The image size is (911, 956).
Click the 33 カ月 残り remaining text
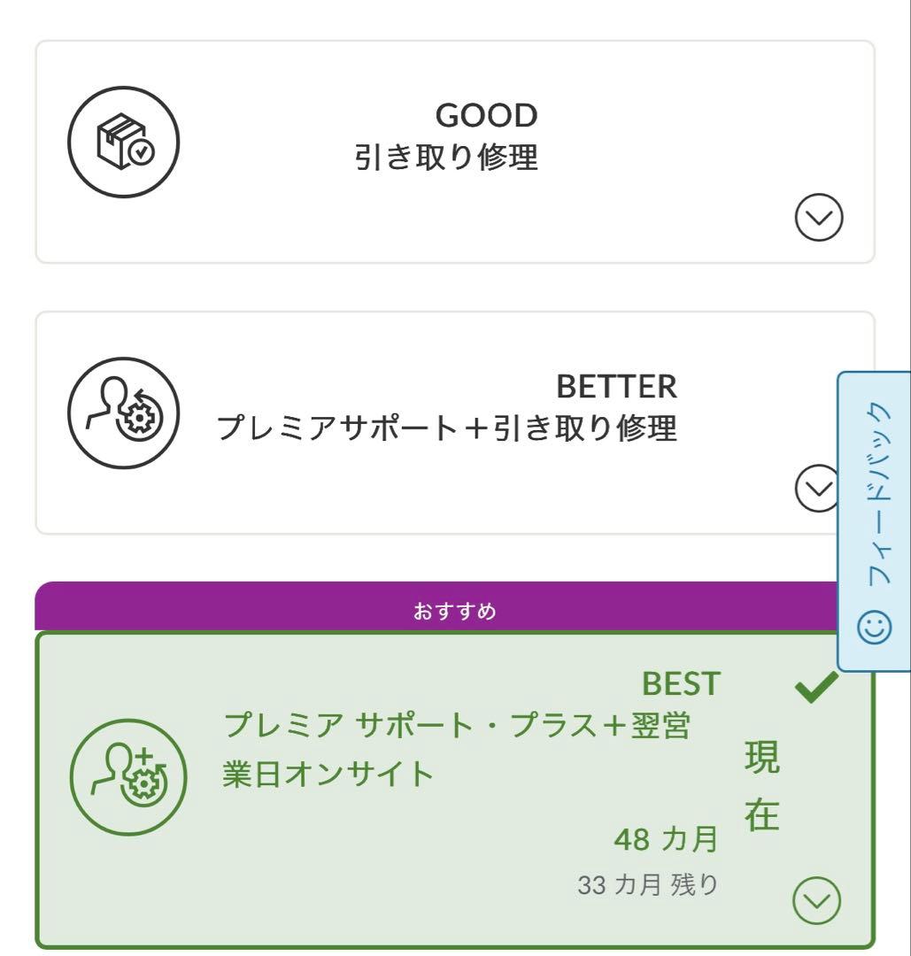[x=647, y=883]
